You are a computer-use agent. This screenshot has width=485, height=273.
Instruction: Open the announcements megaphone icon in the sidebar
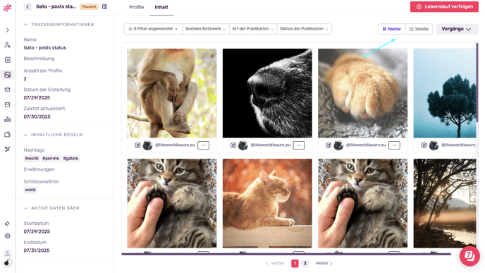pos(8,224)
